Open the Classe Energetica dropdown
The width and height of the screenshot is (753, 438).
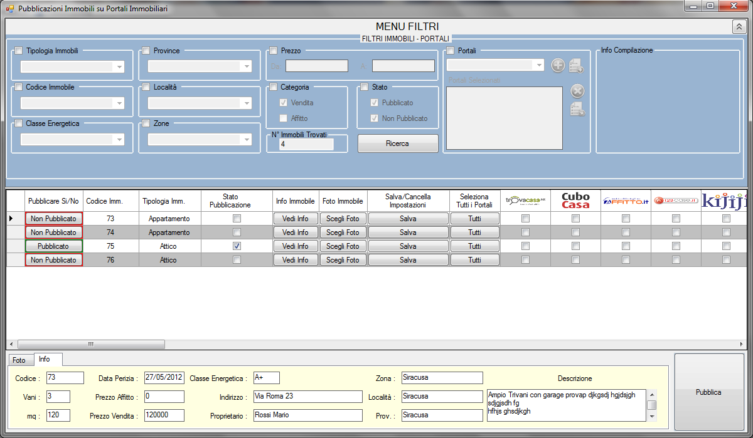click(119, 140)
